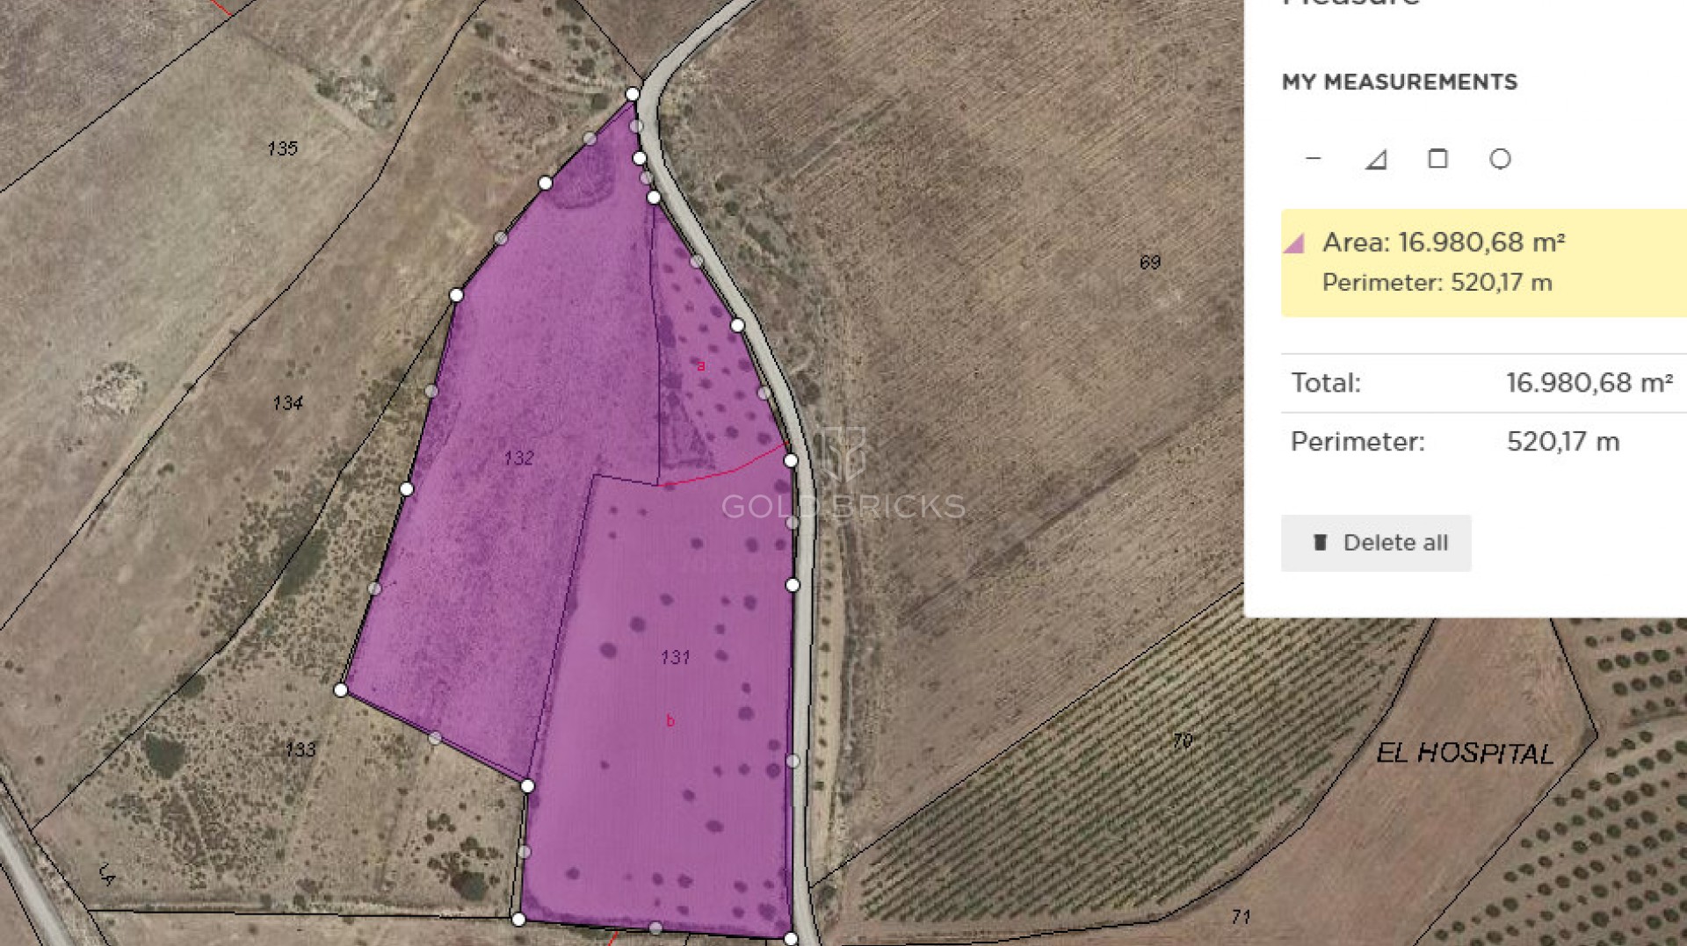Click the MY MEASUREMENTS heading

point(1399,83)
